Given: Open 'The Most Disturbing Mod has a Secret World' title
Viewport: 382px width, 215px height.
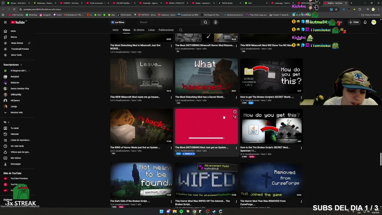Looking at the screenshot, I should pyautogui.click(x=200, y=97).
